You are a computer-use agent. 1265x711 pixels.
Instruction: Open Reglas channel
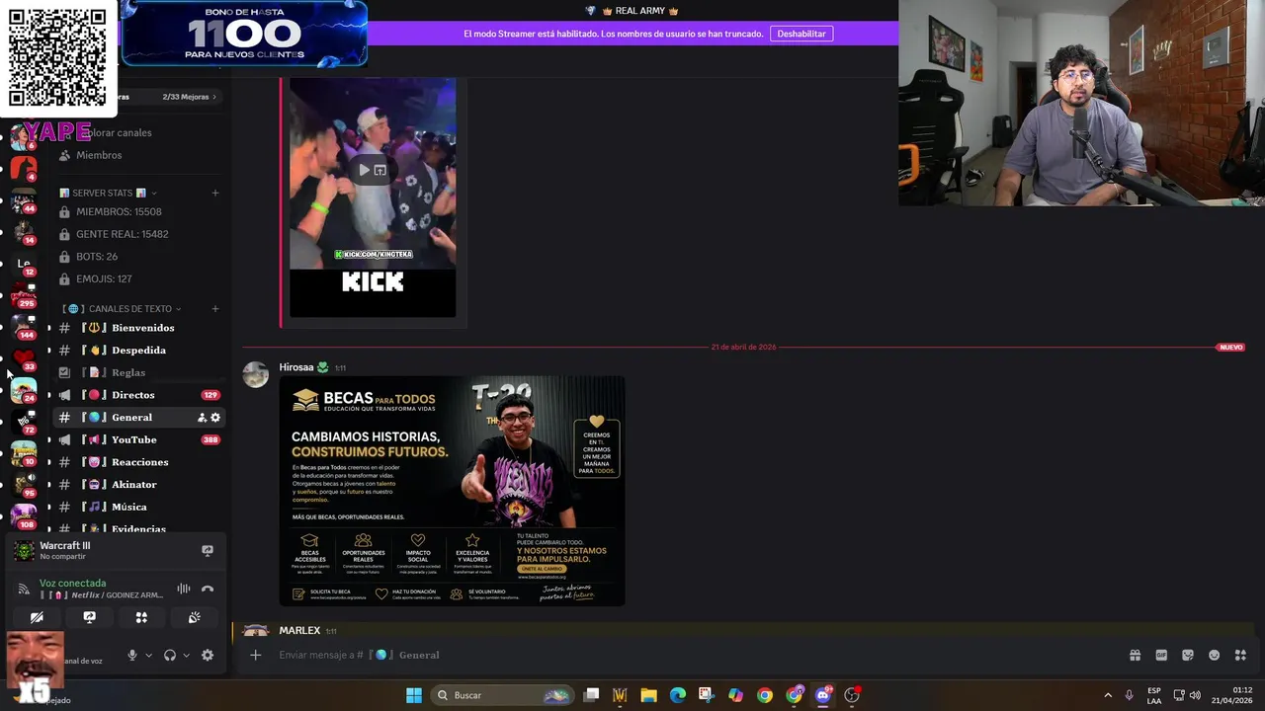139,372
